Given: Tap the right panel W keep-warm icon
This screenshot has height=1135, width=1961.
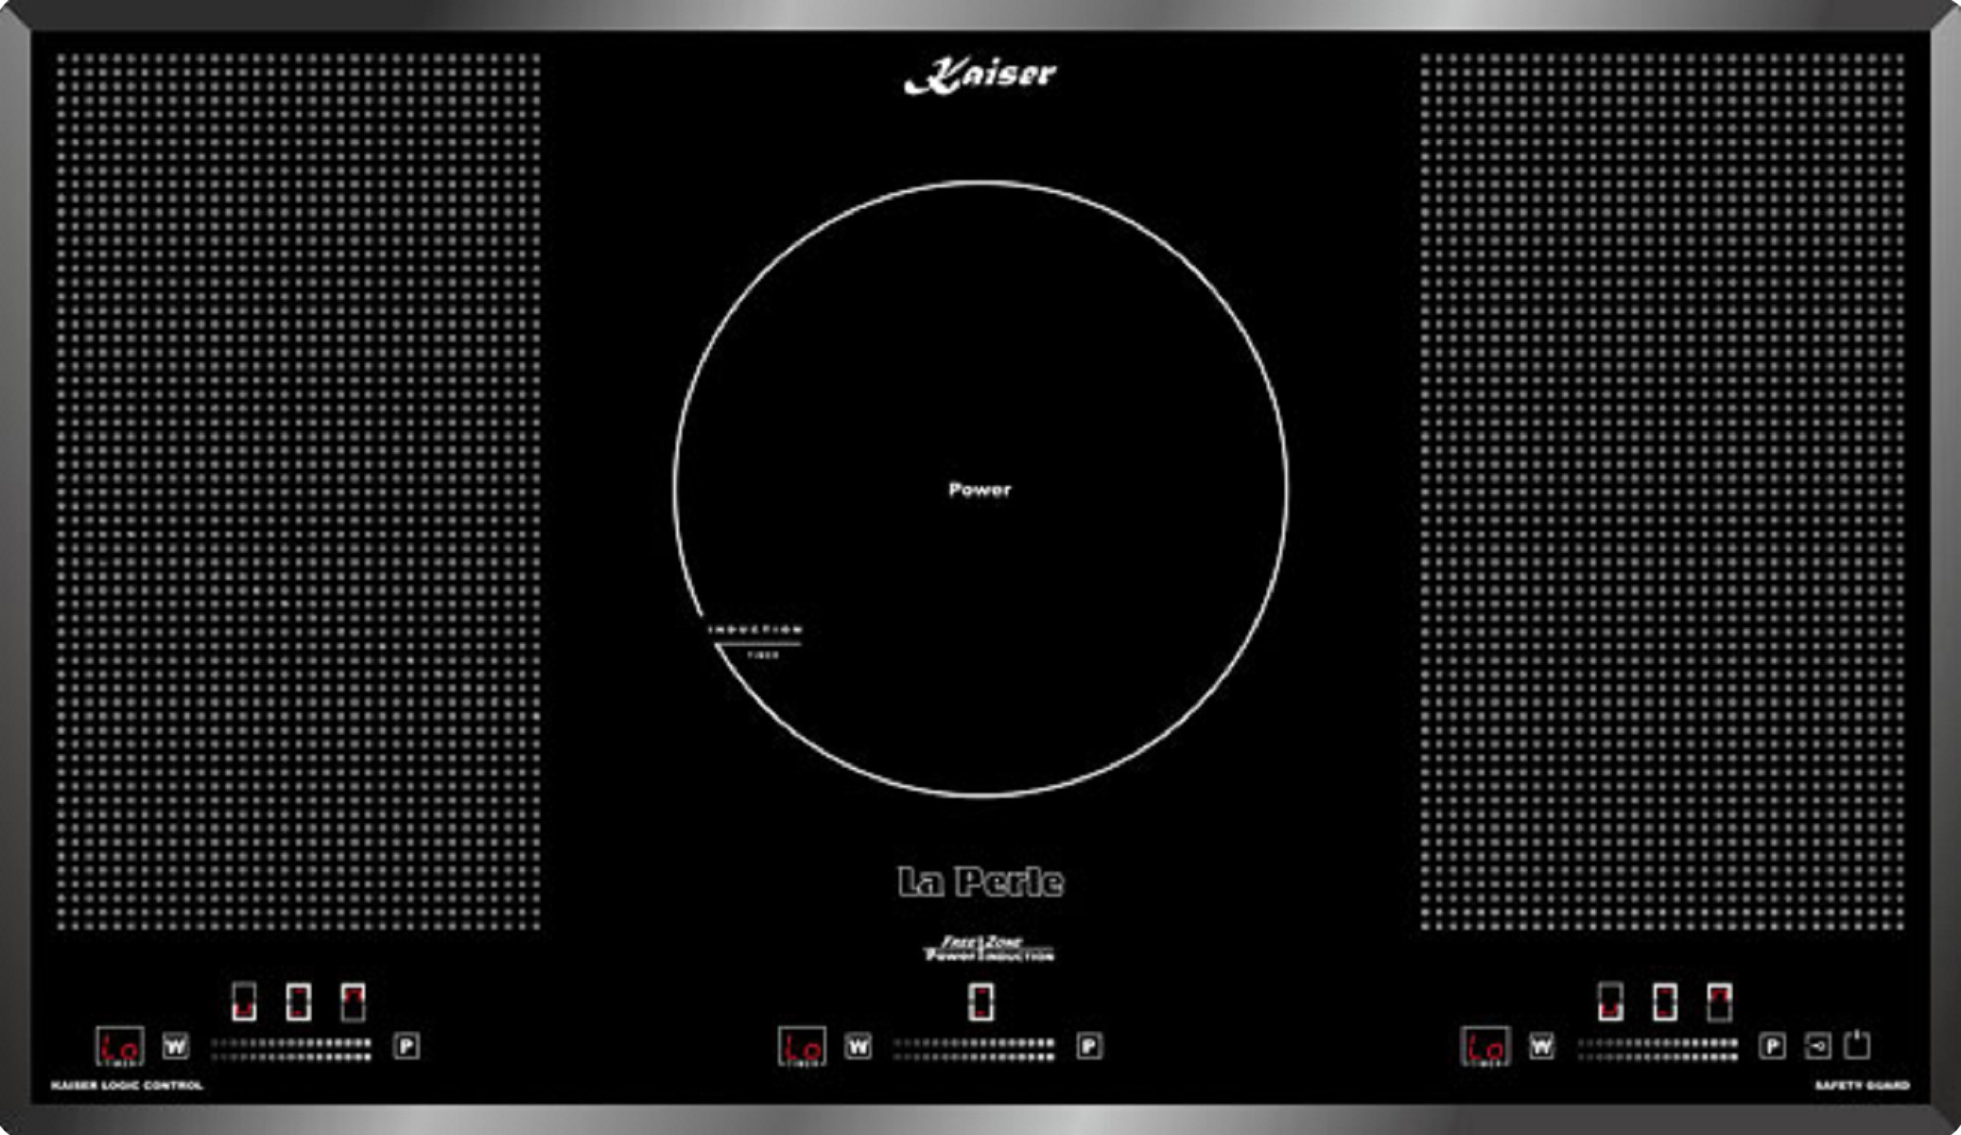Looking at the screenshot, I should point(1542,1046).
